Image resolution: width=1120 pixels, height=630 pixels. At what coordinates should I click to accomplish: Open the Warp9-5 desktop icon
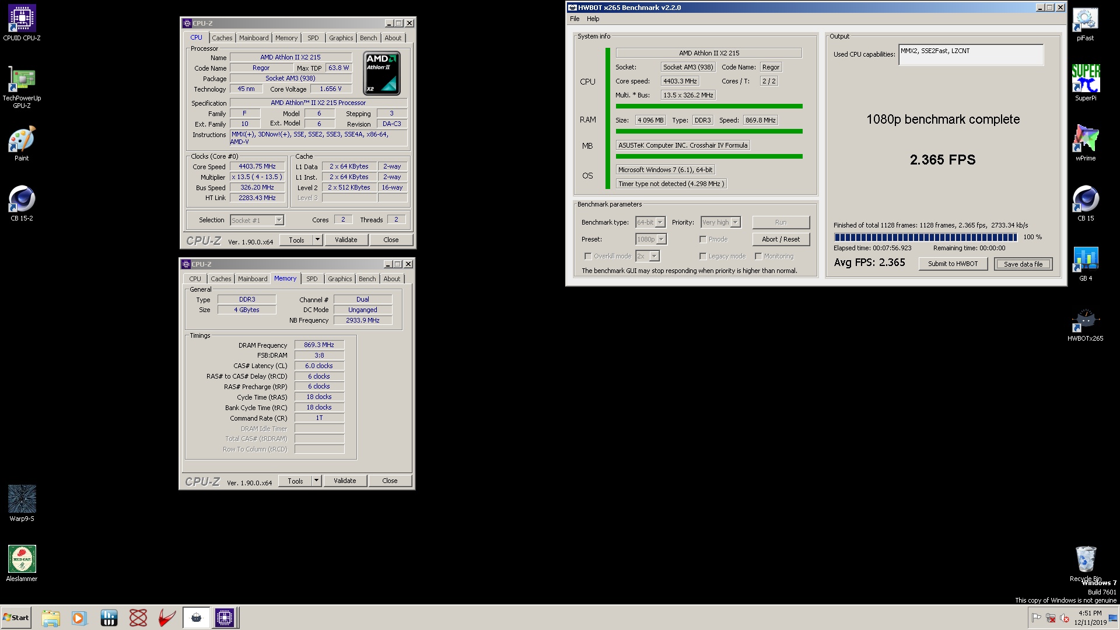click(x=22, y=503)
